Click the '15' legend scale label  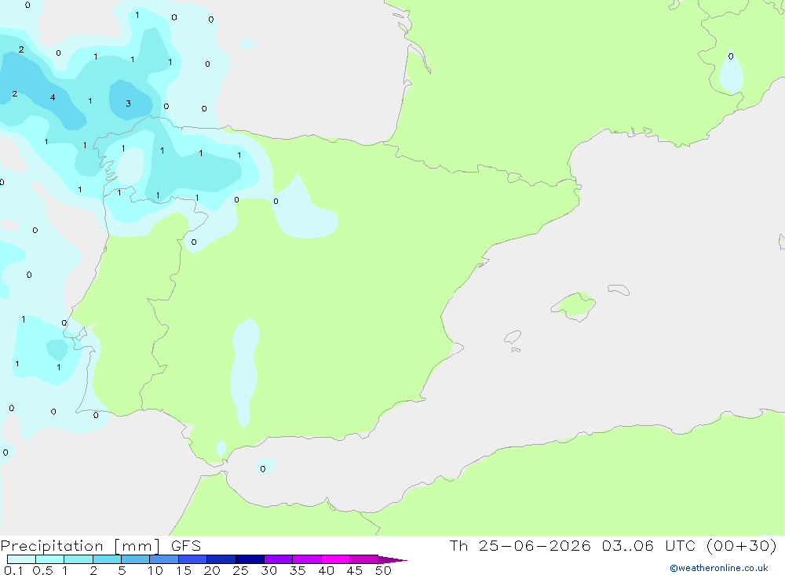click(x=183, y=570)
